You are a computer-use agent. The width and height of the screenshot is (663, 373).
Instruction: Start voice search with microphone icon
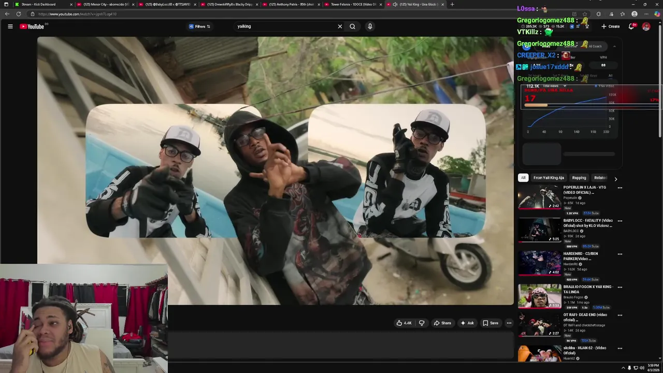click(370, 26)
